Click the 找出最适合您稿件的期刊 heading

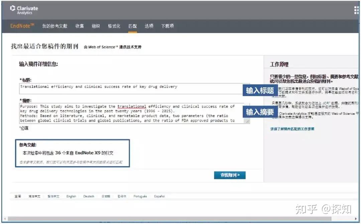point(45,46)
